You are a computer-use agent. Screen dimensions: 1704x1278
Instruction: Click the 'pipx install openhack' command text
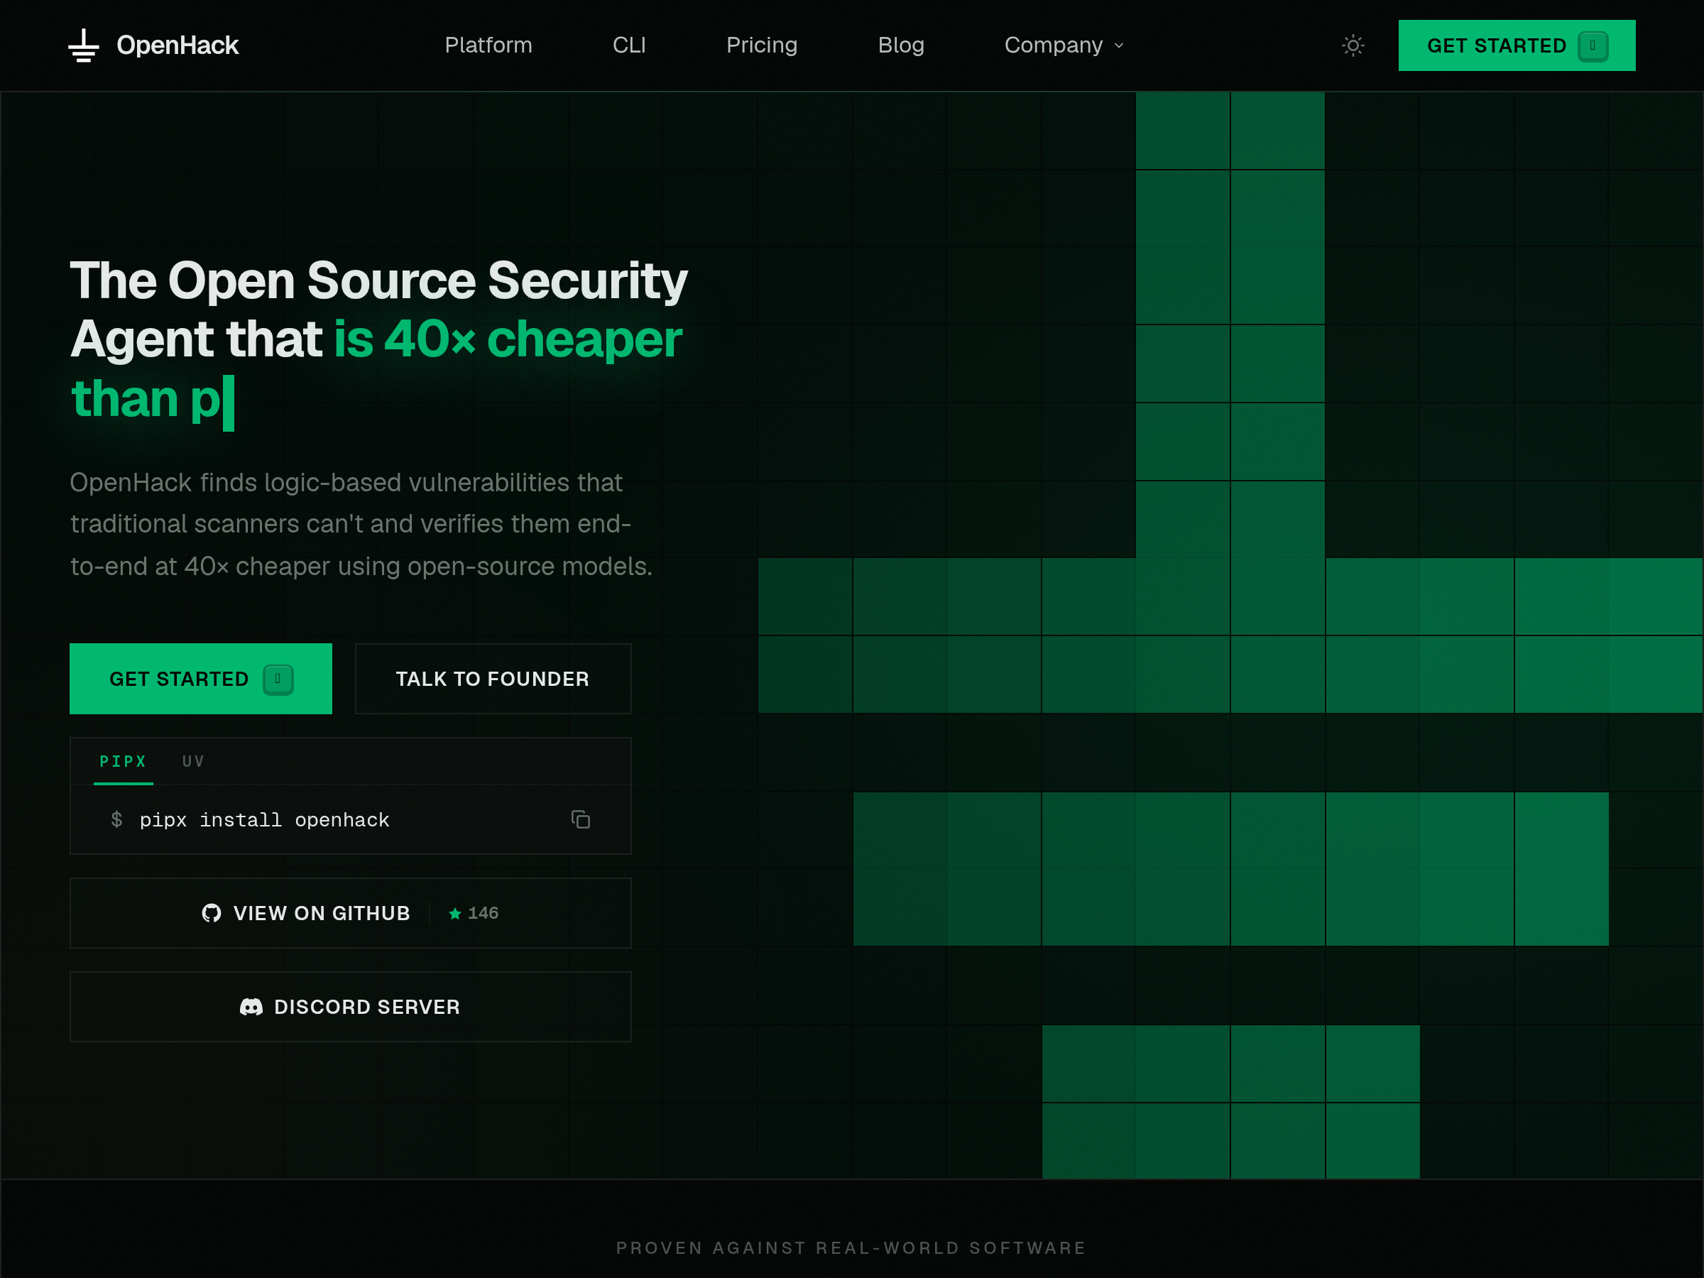[x=264, y=819]
